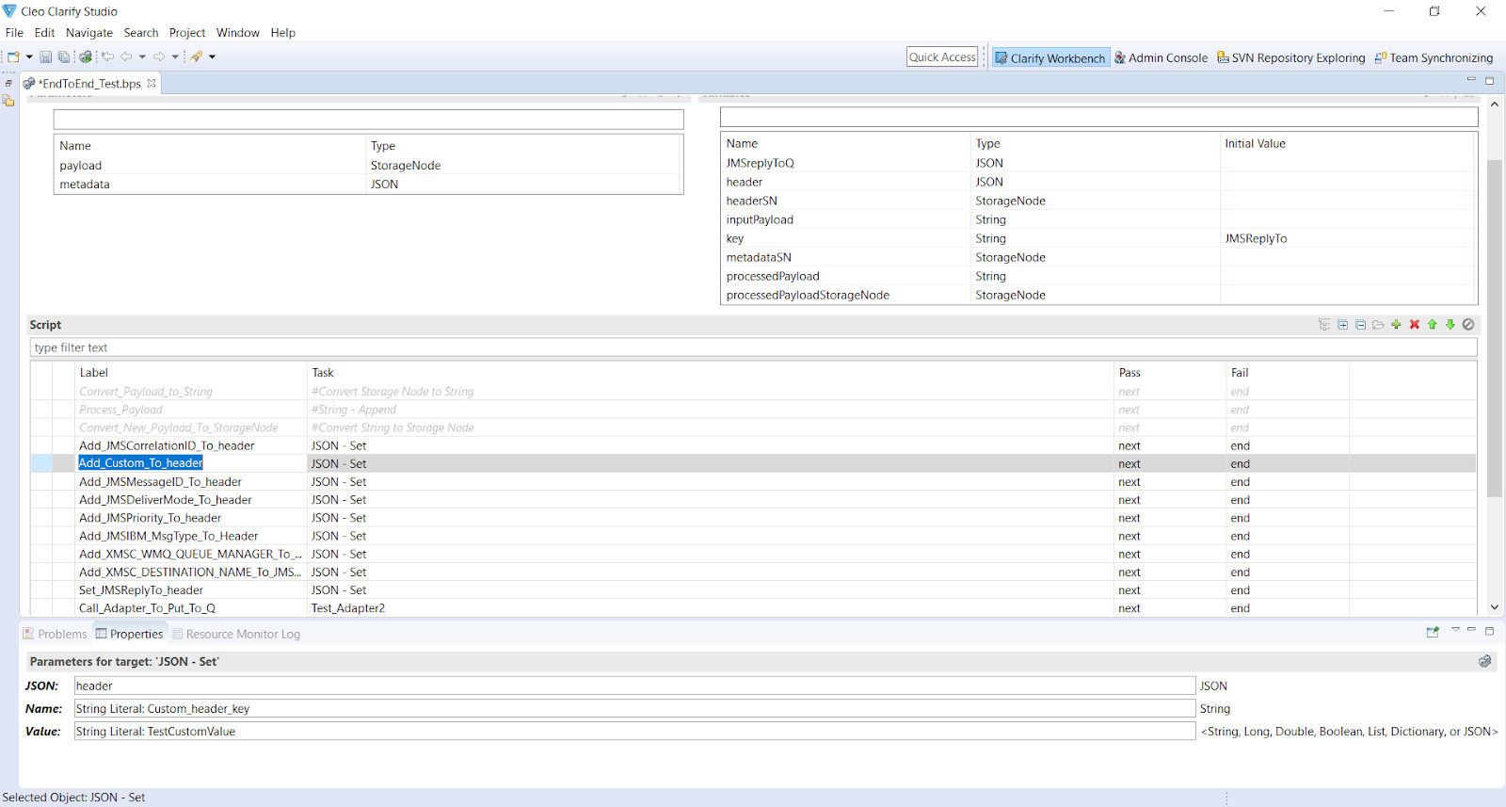The height and width of the screenshot is (807, 1506).
Task: Maximize the editor area
Action: pyautogui.click(x=1489, y=81)
